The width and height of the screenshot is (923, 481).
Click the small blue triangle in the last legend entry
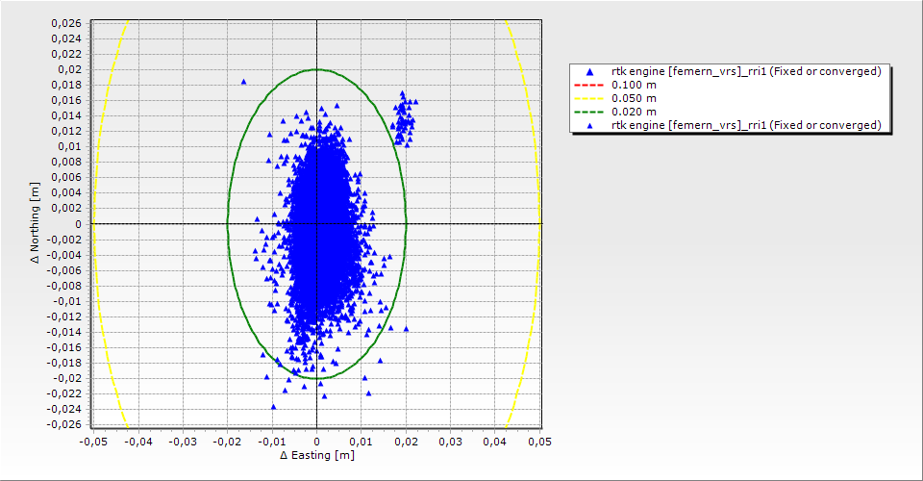pos(589,125)
